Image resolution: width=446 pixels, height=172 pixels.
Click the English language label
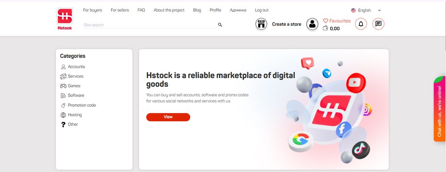click(364, 10)
